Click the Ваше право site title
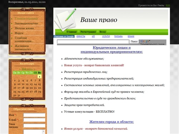The image size is (179, 134). pos(99,20)
